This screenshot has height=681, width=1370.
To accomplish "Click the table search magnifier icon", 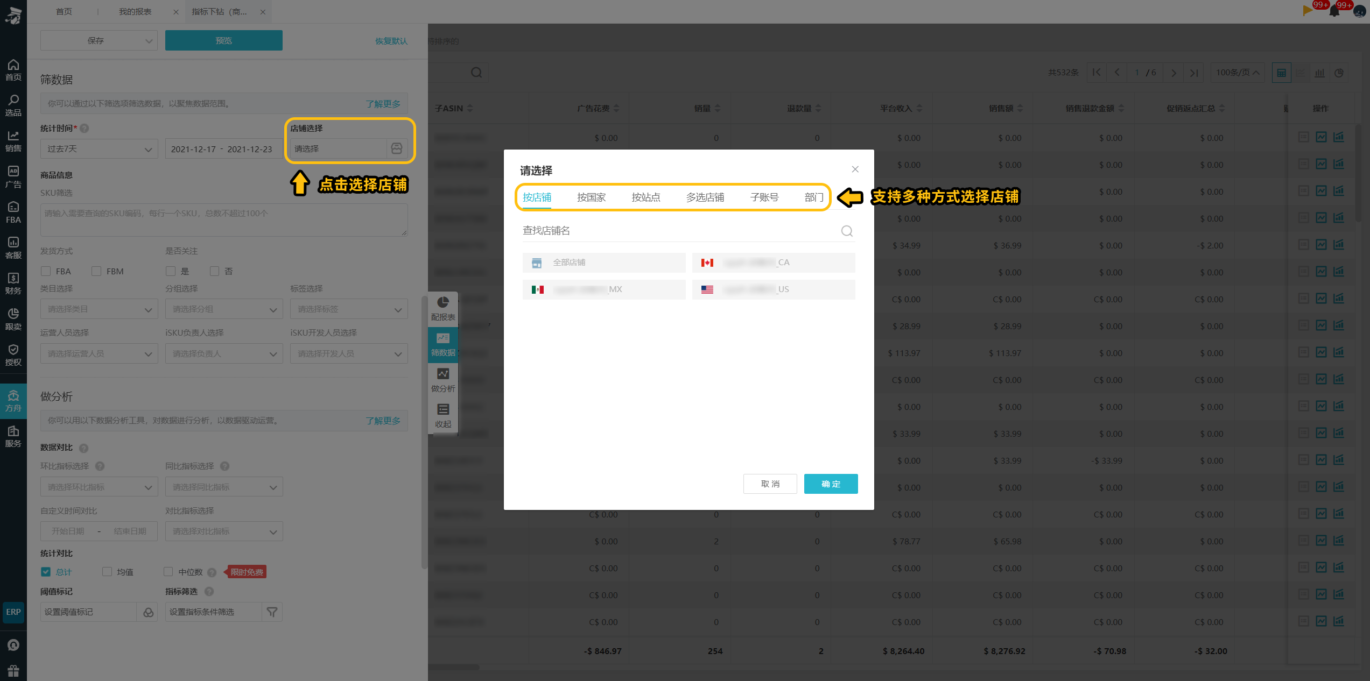I will click(x=476, y=73).
